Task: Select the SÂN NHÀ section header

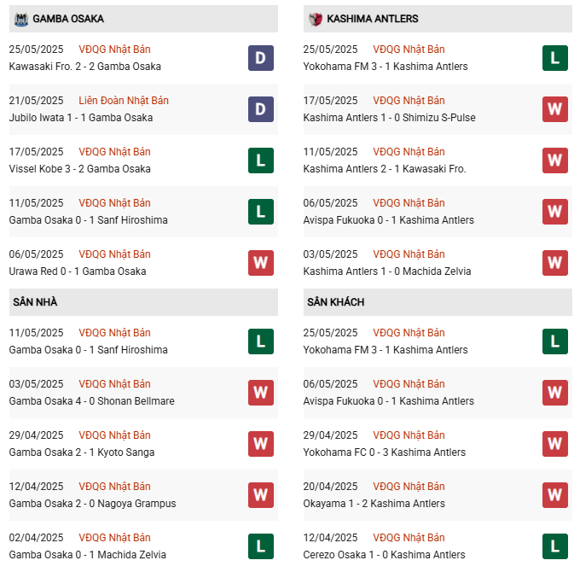Action: [143, 302]
